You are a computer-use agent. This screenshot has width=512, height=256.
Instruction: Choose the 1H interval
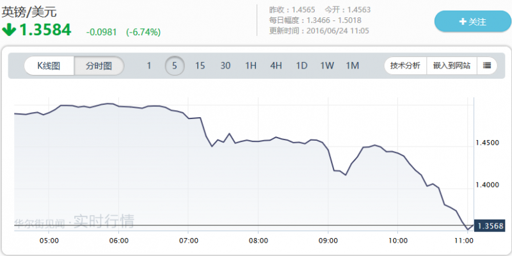pos(251,66)
